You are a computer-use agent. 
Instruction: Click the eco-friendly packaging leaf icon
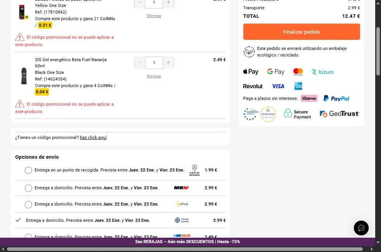(249, 51)
